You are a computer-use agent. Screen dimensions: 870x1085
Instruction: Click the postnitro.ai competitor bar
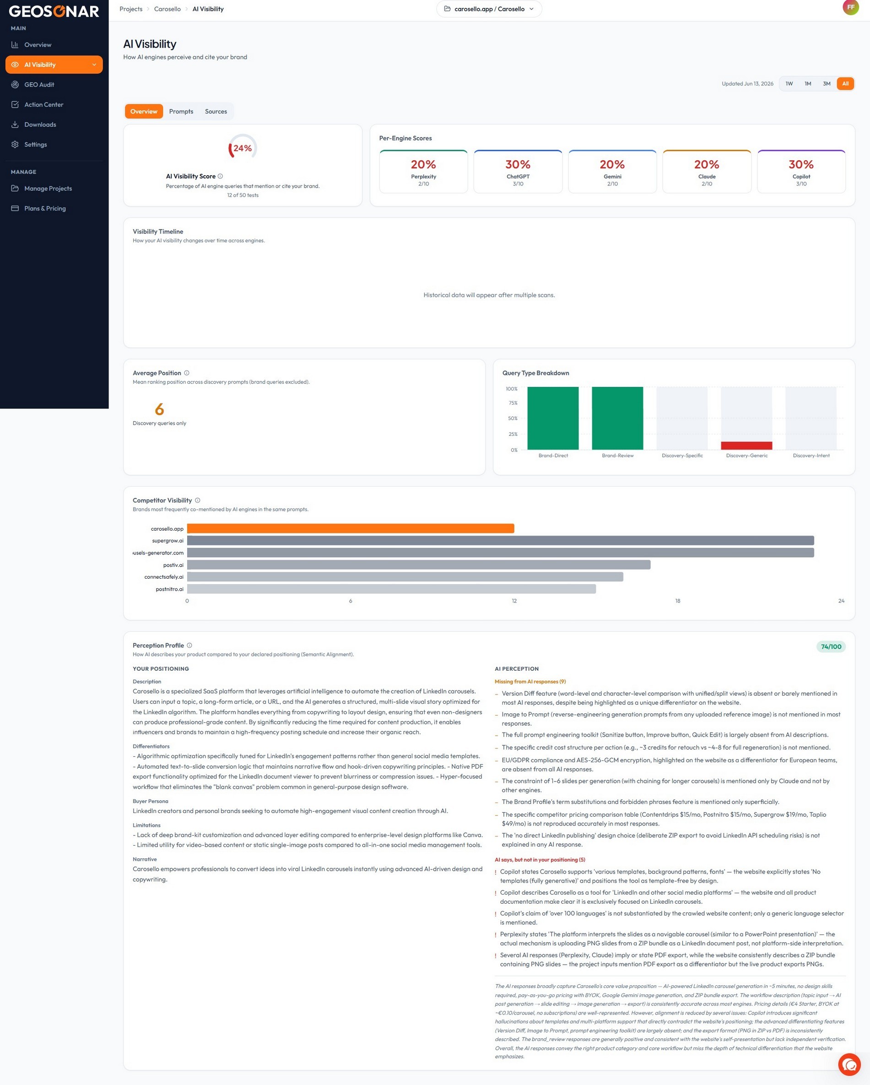click(391, 589)
